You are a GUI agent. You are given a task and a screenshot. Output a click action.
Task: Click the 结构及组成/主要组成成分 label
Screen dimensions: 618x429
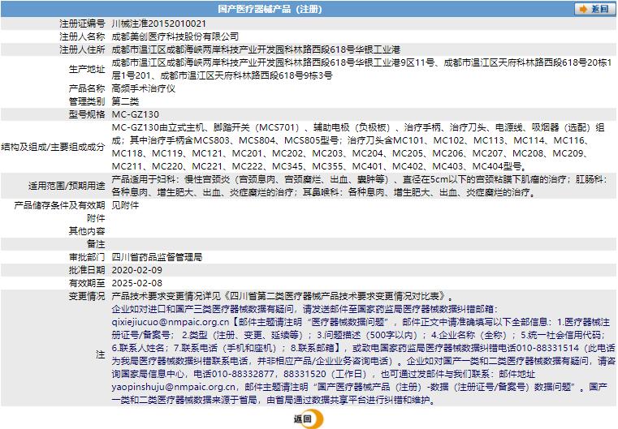54,148
